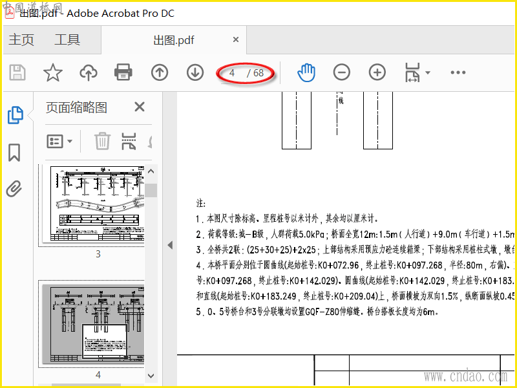517x388 pixels.
Task: Open the attachments paperclip panel icon
Action: (14, 189)
